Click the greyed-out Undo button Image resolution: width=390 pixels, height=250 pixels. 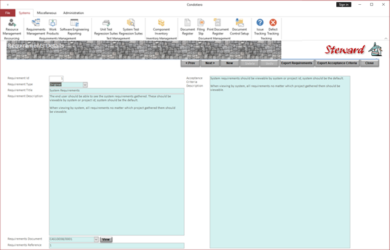(x=270, y=63)
